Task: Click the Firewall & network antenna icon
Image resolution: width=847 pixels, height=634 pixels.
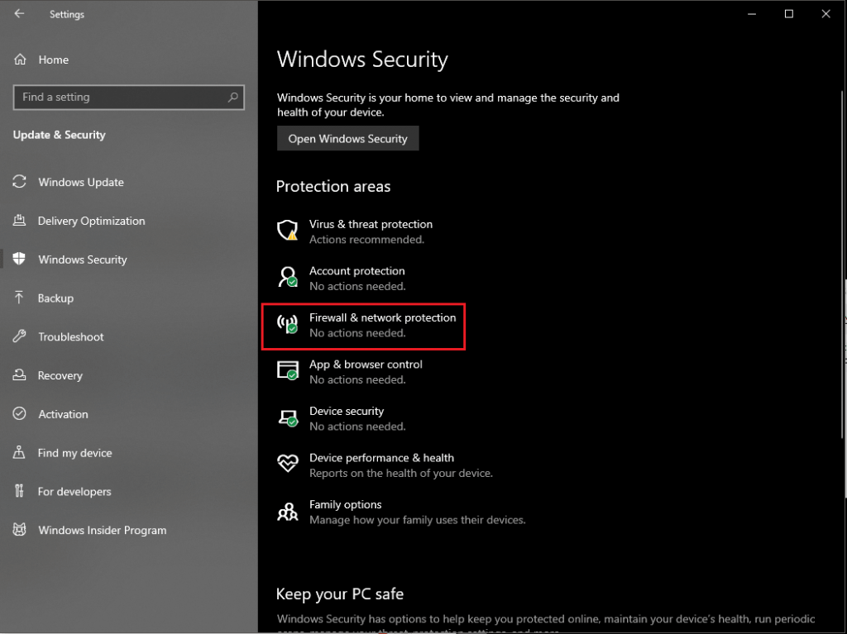Action: click(287, 324)
